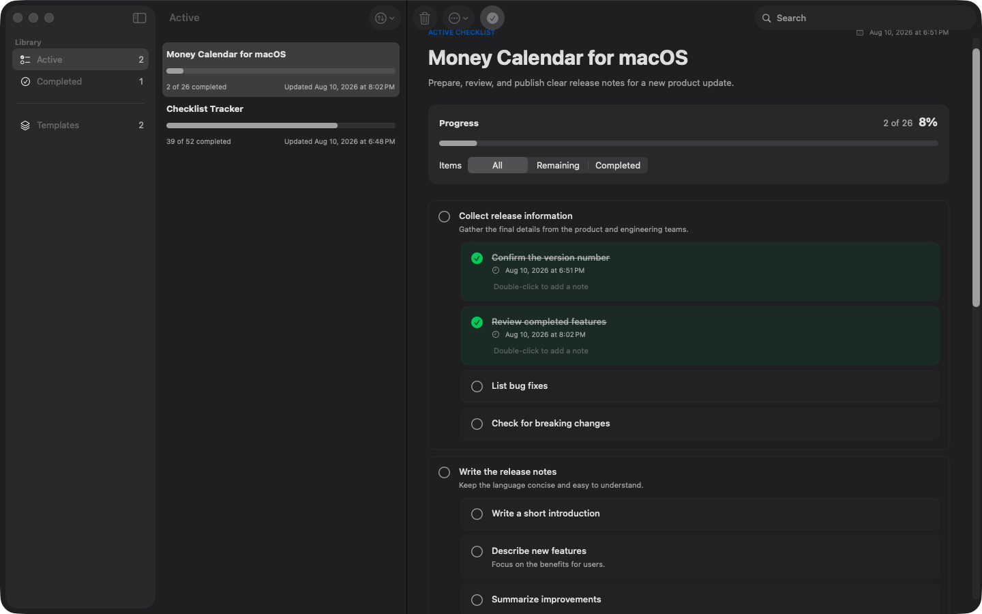Click the clock icon under Confirm version number
982x614 pixels.
(496, 270)
